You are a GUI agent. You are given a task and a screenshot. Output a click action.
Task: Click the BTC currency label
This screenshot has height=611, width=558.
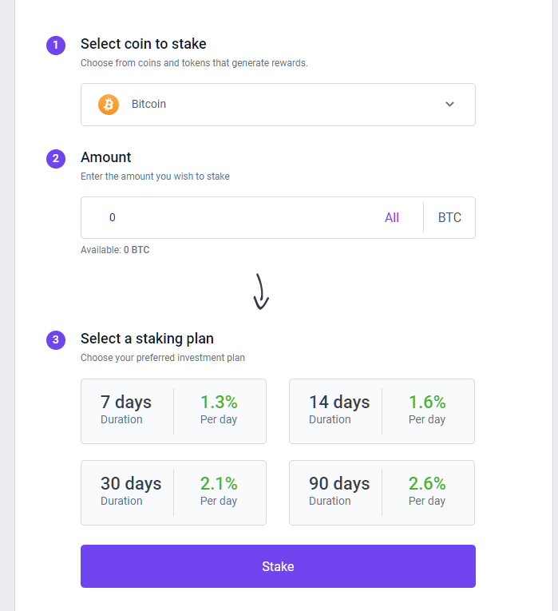449,217
